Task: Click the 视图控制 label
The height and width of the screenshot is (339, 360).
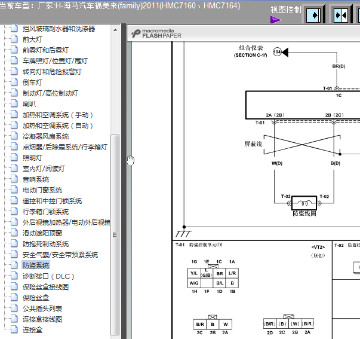Action: point(286,10)
